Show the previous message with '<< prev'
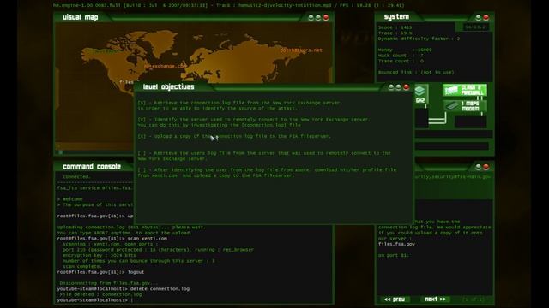Image resolution: width=549 pixels, height=308 pixels. (x=395, y=299)
